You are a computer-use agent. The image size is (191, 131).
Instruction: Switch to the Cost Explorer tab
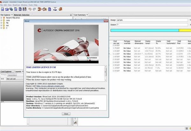coord(6,72)
